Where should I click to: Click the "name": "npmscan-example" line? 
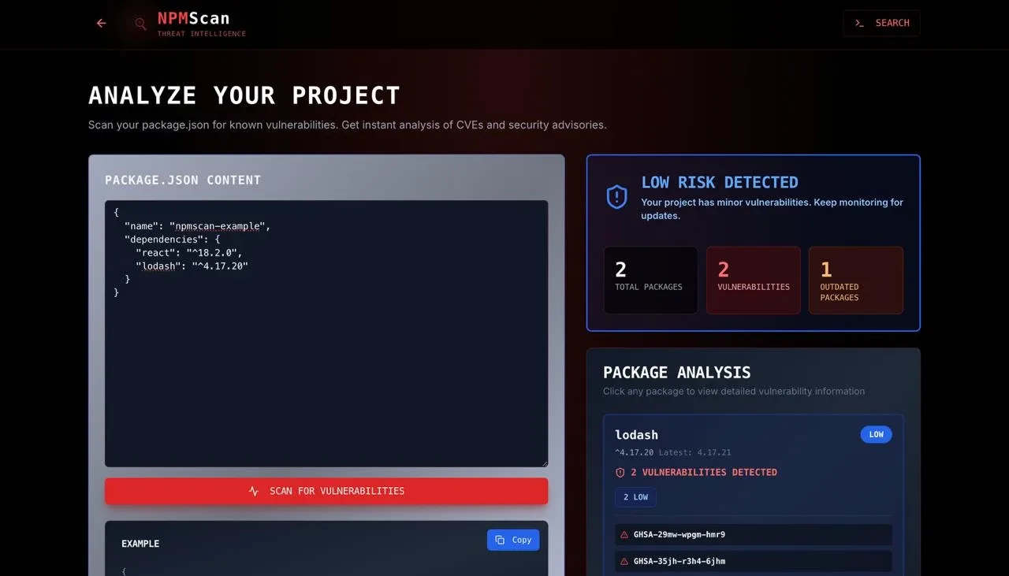pos(198,226)
